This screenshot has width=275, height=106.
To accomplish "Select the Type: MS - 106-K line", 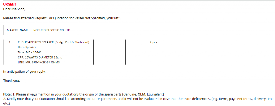I will pos(29,52).
